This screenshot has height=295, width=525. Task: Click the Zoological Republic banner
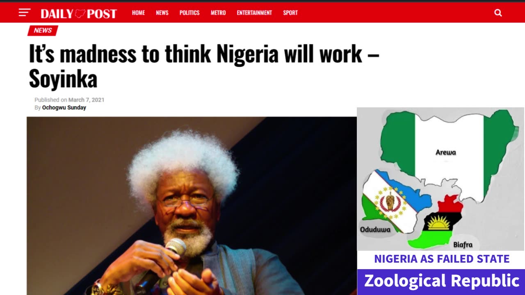click(x=442, y=281)
